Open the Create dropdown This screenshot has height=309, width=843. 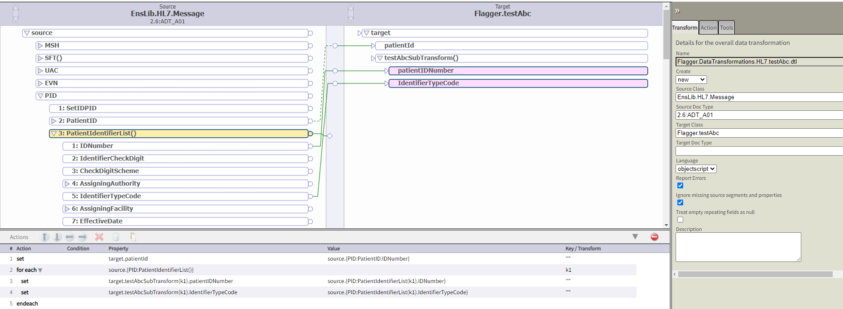691,79
